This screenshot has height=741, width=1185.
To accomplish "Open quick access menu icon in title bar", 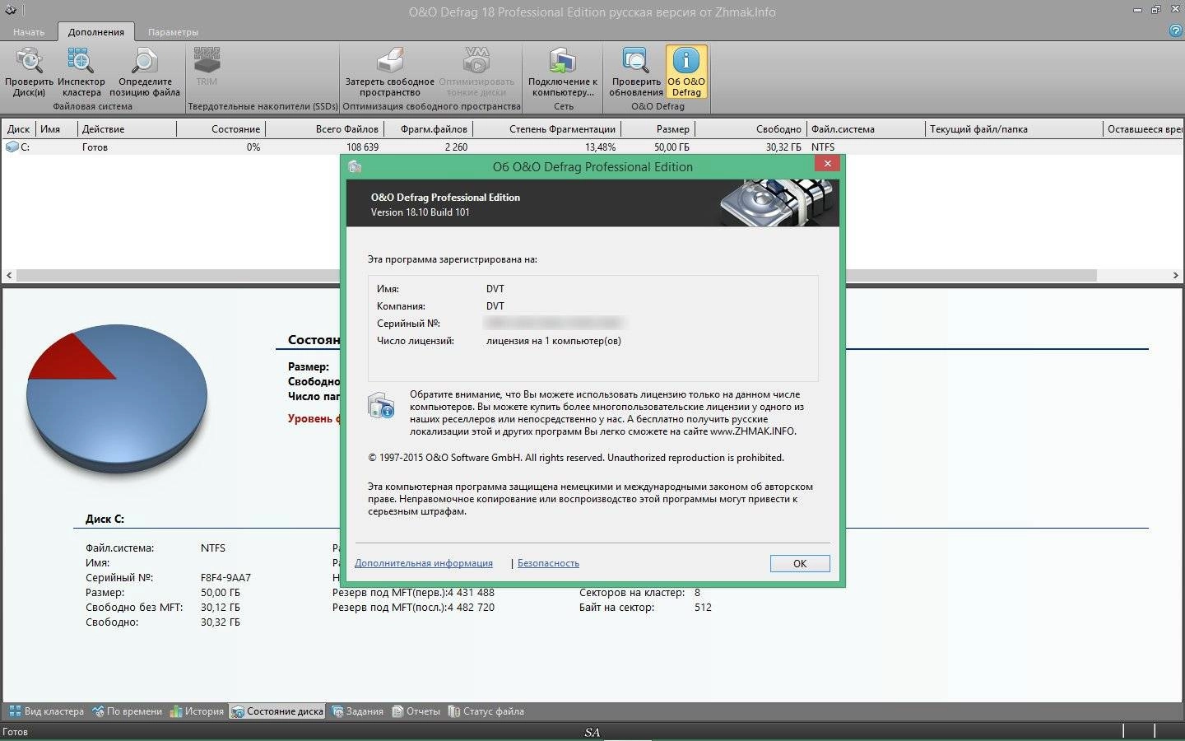I will pyautogui.click(x=11, y=11).
